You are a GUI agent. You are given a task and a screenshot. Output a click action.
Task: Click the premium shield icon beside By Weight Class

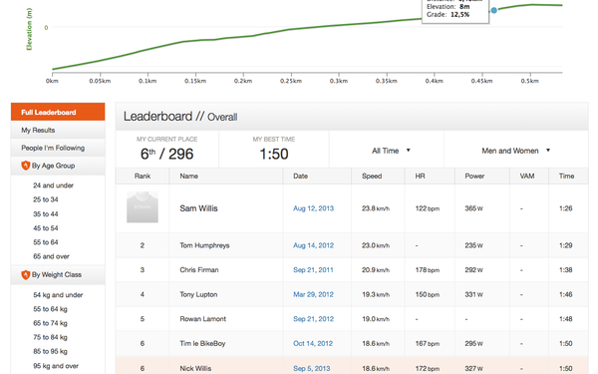[25, 275]
